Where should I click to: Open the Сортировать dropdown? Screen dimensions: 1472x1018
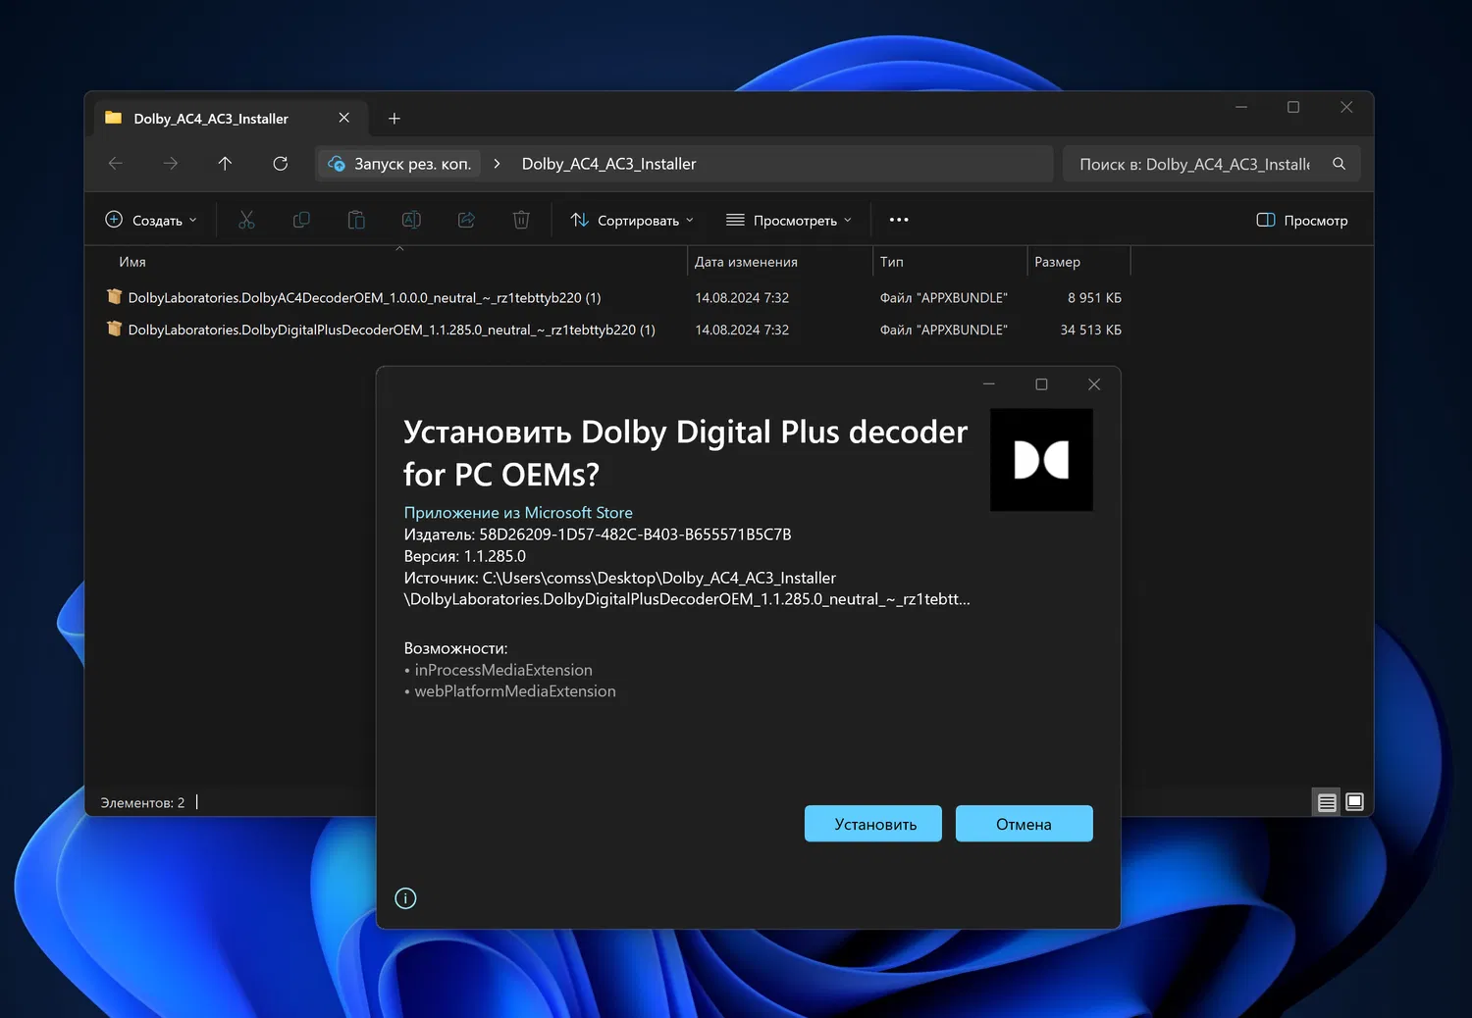coord(631,220)
